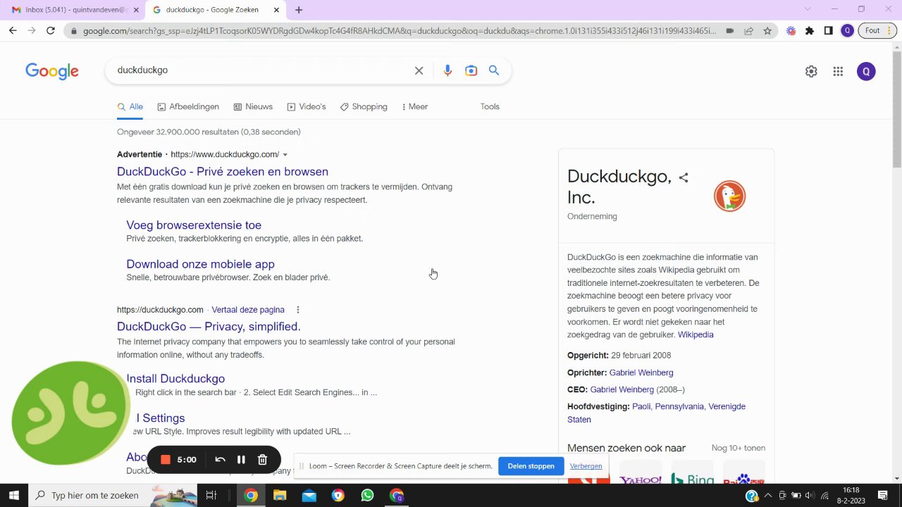Open the Chrome extensions puzzle icon
Screen dimensions: 902x507
pyautogui.click(x=810, y=30)
